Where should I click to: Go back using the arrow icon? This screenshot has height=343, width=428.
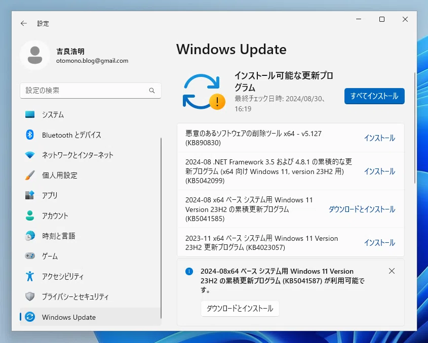click(24, 23)
